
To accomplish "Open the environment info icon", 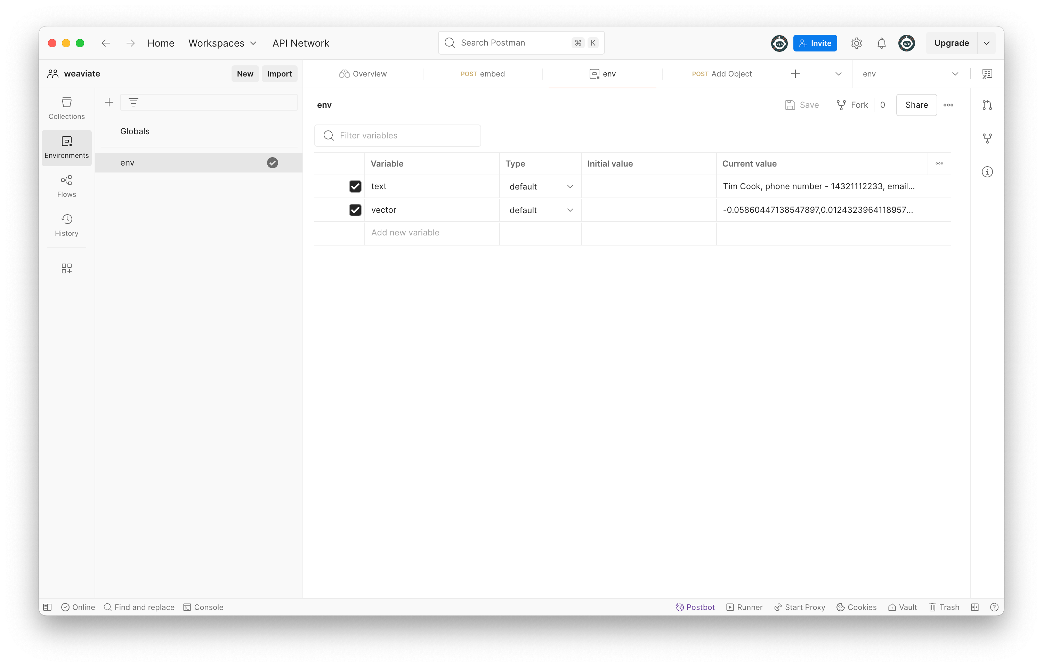I will coord(987,172).
